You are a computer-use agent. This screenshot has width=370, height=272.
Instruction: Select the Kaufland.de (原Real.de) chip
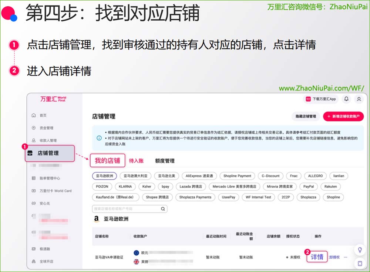click(115, 197)
